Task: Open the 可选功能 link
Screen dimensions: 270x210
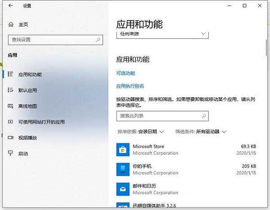Action: (126, 73)
